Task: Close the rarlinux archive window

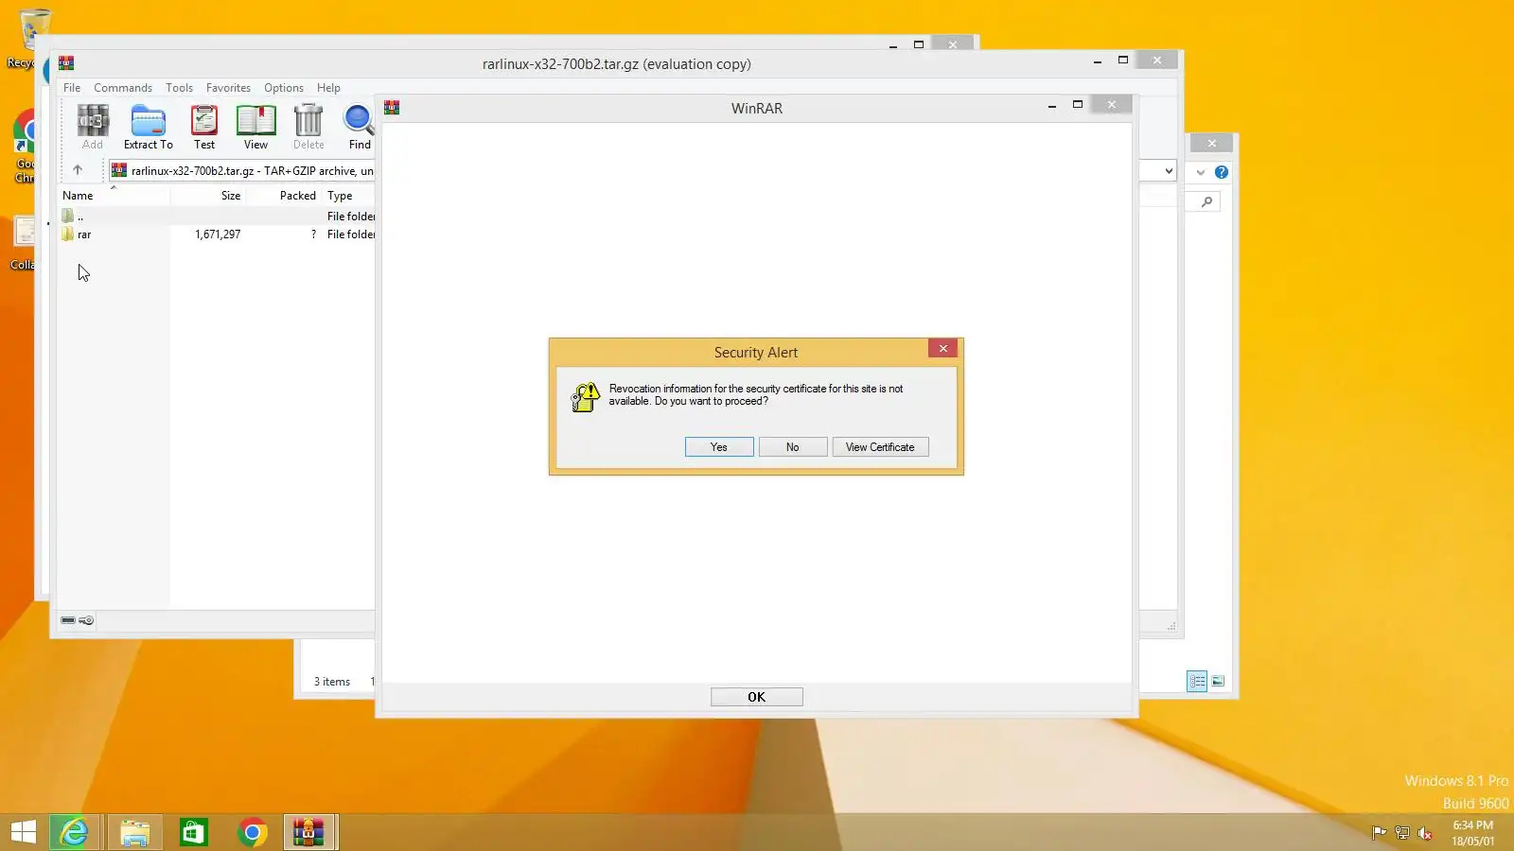Action: click(x=1157, y=61)
